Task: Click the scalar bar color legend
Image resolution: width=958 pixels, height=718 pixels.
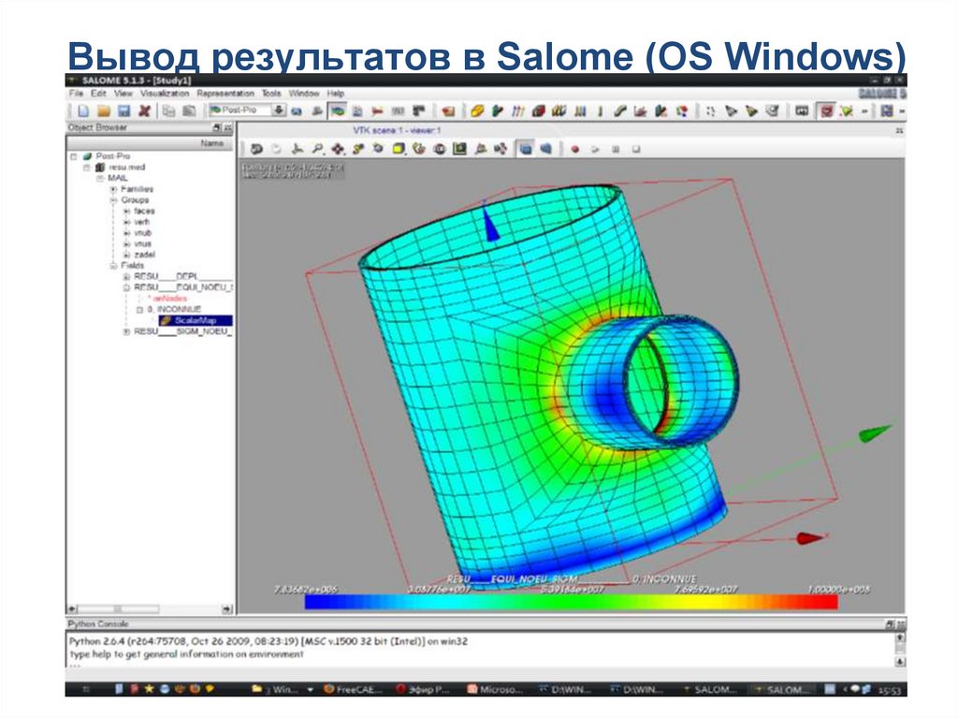Action: click(x=571, y=602)
